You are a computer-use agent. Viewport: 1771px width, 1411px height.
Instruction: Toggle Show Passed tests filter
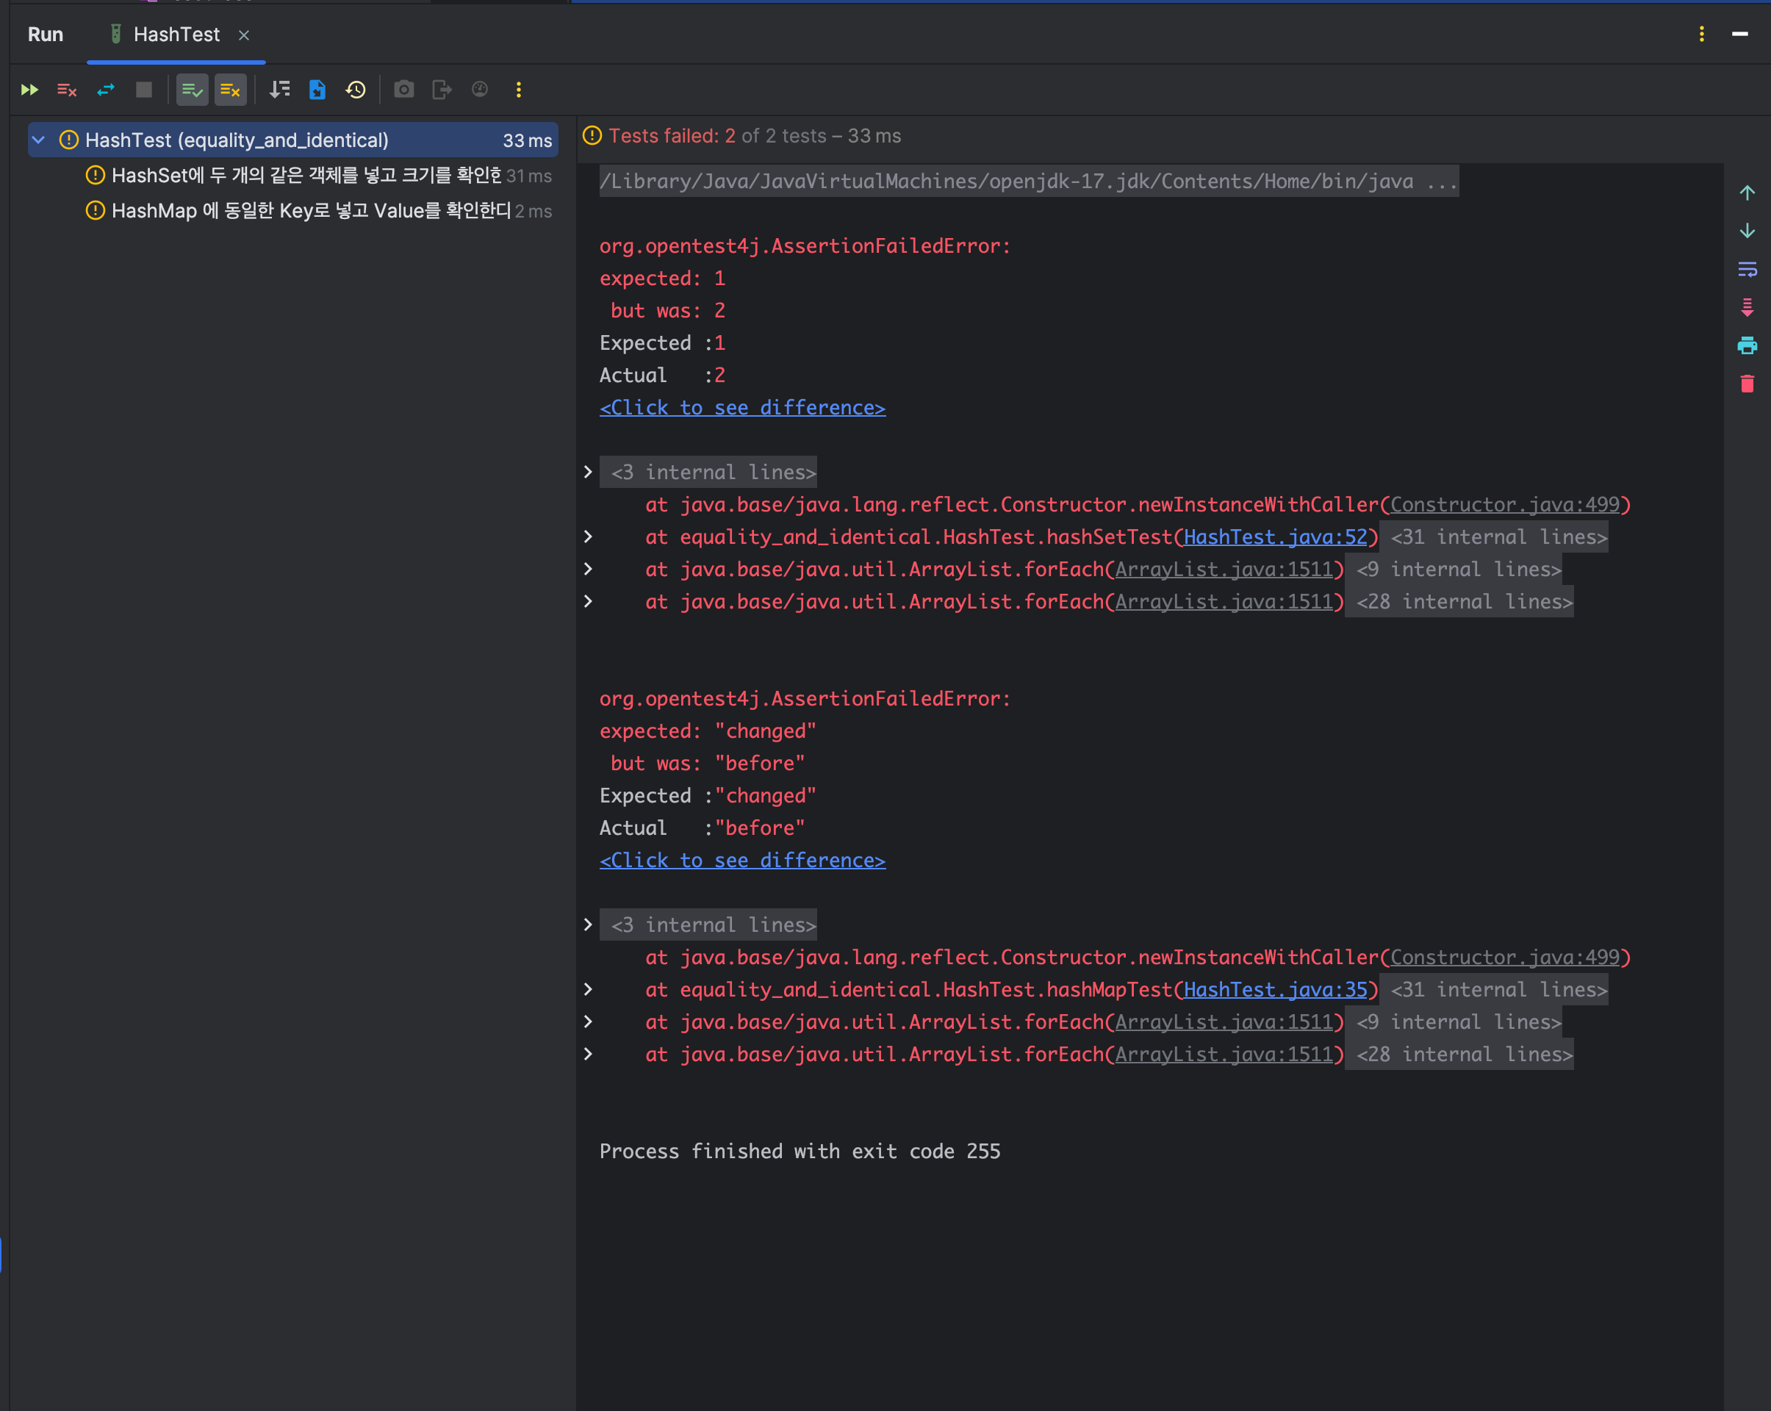tap(193, 90)
